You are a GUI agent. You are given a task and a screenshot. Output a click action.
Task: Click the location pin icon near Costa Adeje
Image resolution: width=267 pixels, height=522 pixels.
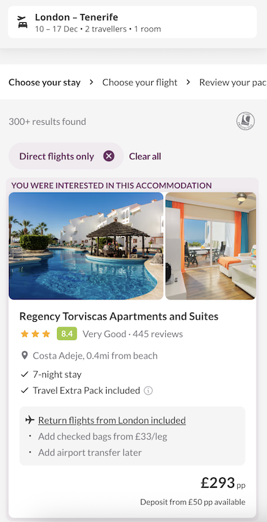(x=24, y=355)
